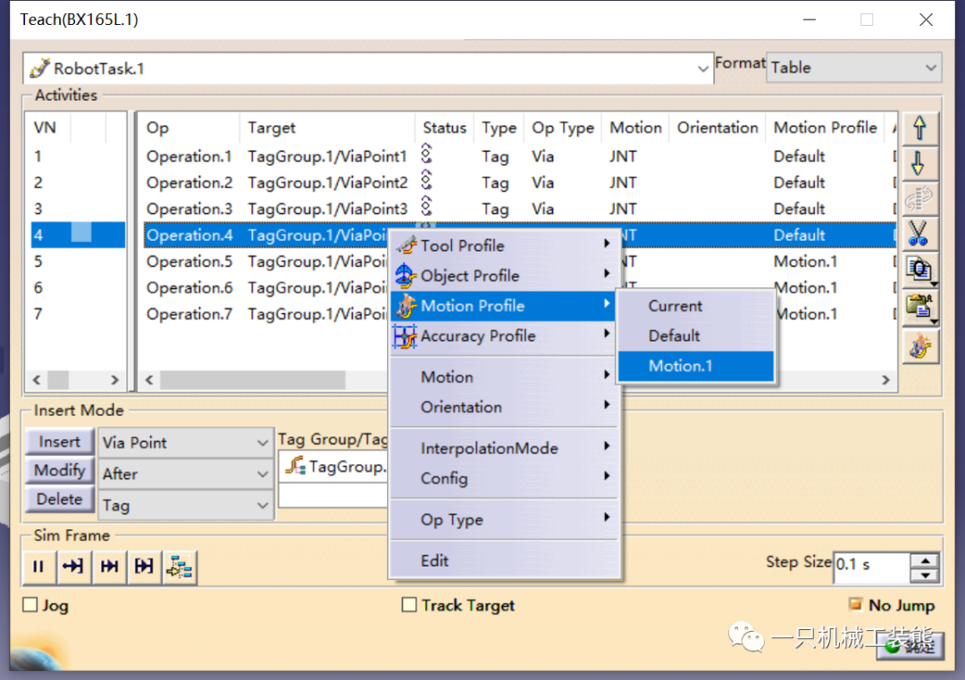965x680 pixels.
Task: Click the Accuracy Profile menu icon
Action: pos(406,336)
